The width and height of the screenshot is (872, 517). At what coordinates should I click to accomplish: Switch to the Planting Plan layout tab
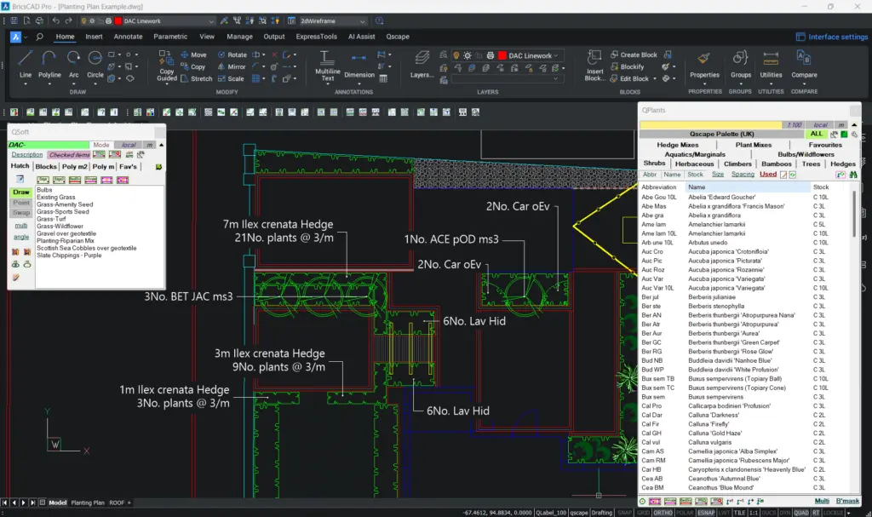tap(88, 503)
